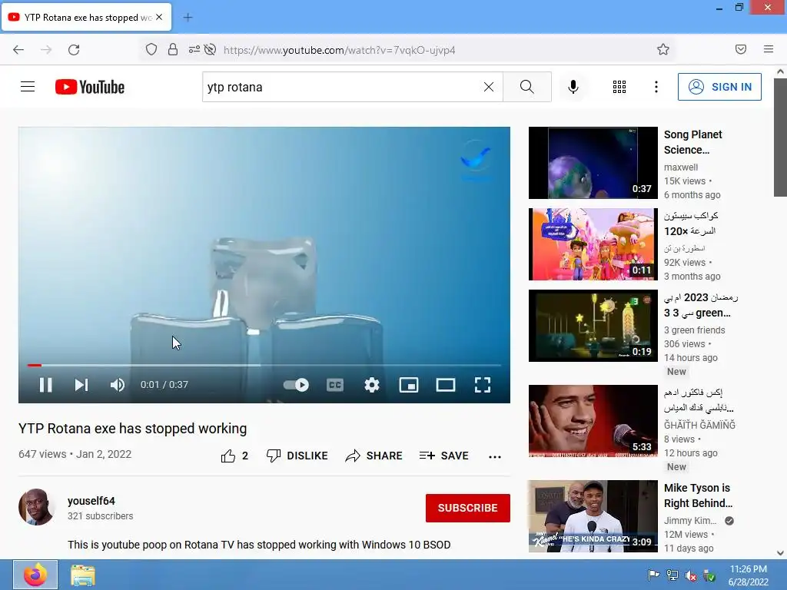Open the Pocket save icon

(741, 49)
